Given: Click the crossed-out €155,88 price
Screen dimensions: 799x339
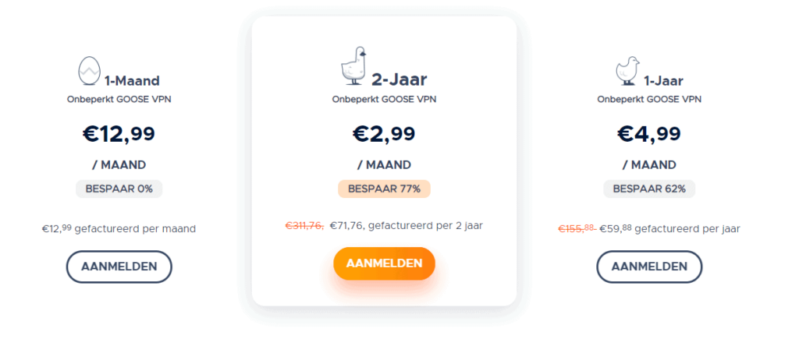Looking at the screenshot, I should coord(577,228).
